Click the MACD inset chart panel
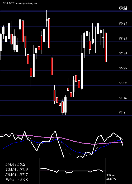Screen dimensions: 132x184 click(73, 171)
